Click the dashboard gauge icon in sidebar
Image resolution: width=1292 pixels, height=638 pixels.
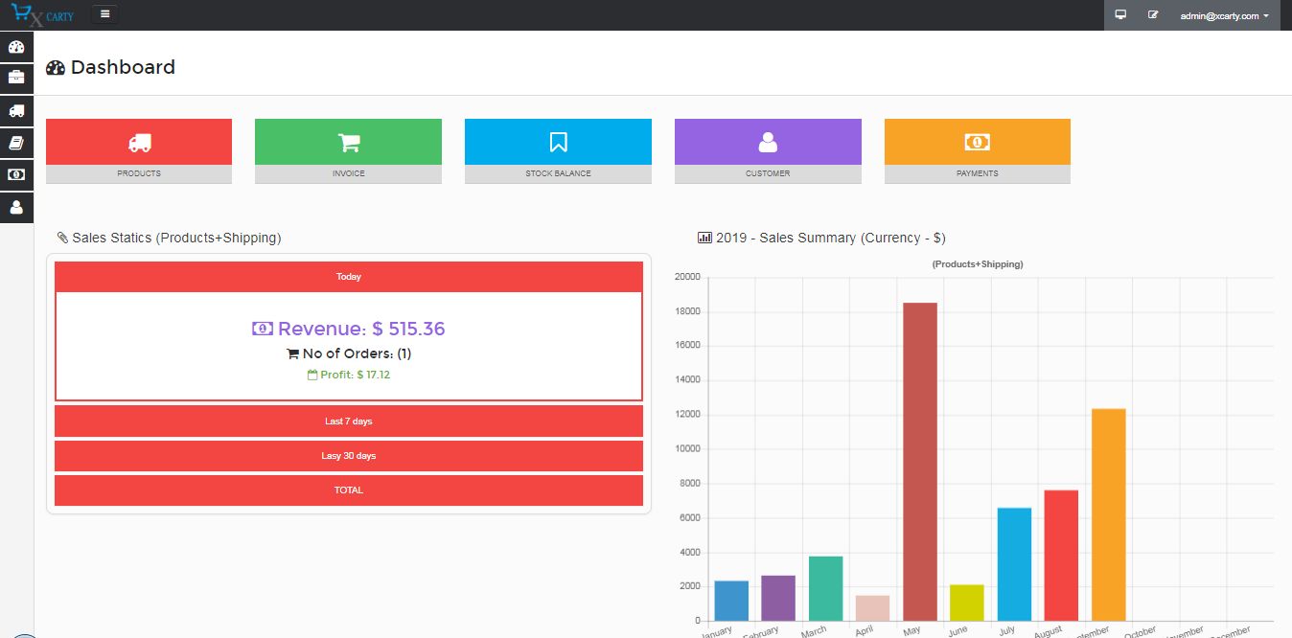[16, 47]
